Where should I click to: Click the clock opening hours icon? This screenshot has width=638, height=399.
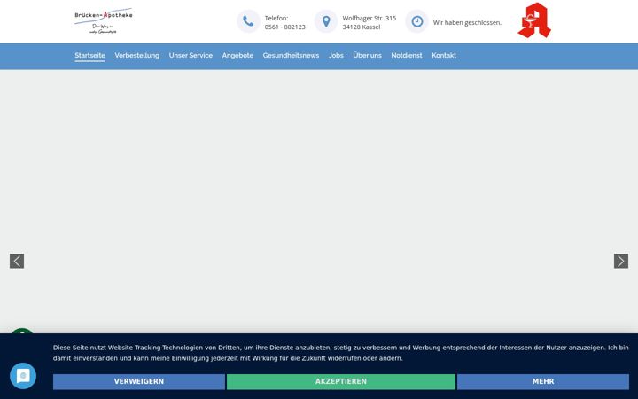417,21
